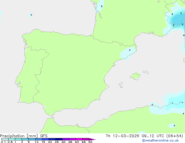Select the blue legend swatch between 10 and 15

pyautogui.click(x=39, y=139)
